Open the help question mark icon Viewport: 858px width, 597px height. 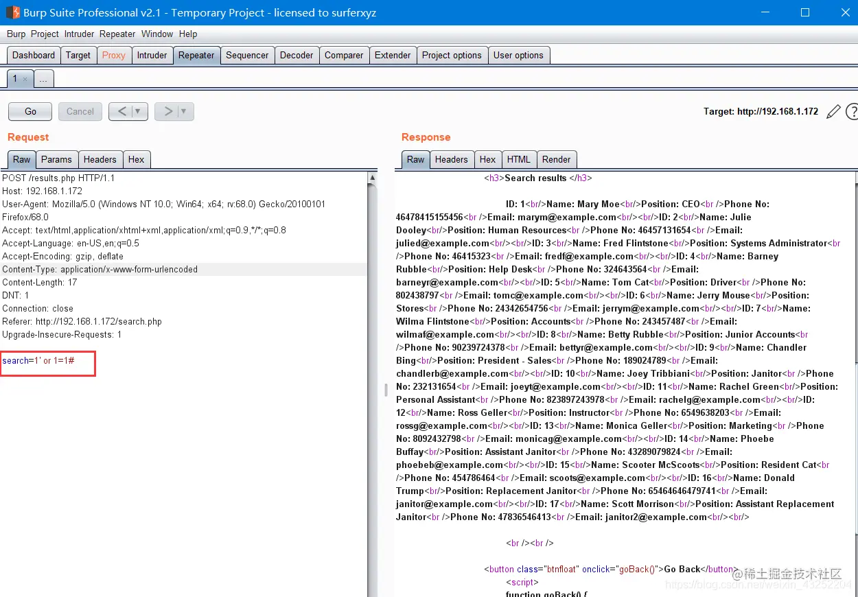tap(853, 111)
